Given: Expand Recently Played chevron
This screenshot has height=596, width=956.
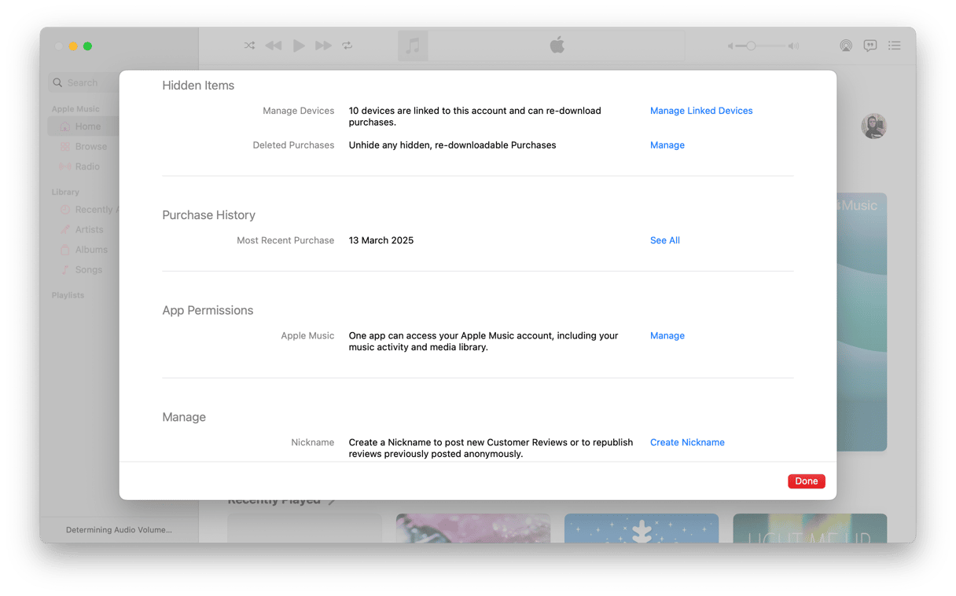Looking at the screenshot, I should (x=332, y=501).
